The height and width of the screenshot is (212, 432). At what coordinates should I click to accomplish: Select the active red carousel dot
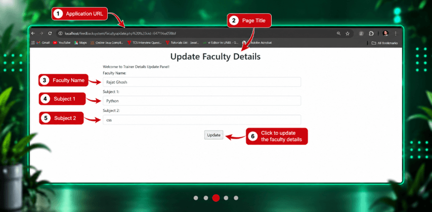point(216,198)
